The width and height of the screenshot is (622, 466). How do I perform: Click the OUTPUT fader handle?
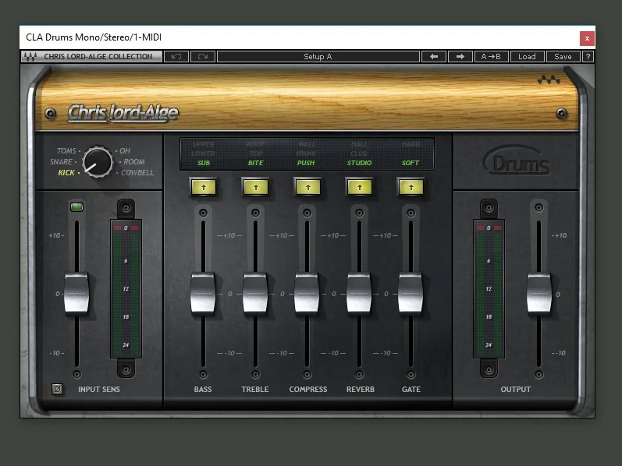click(x=539, y=294)
